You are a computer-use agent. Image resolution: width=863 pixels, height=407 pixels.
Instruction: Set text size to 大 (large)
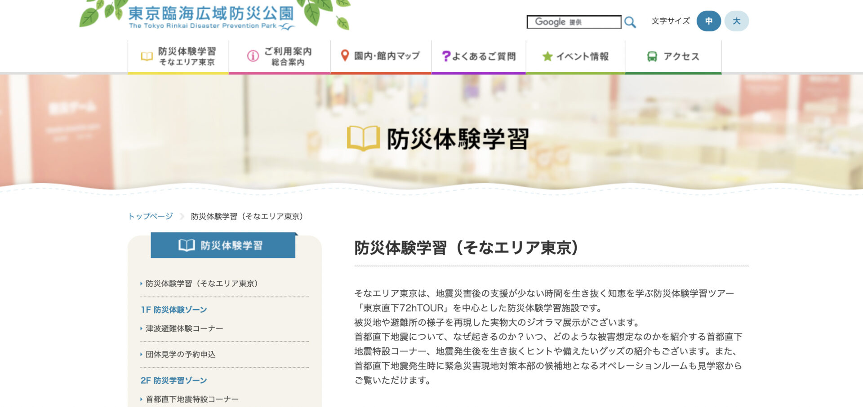(x=736, y=21)
